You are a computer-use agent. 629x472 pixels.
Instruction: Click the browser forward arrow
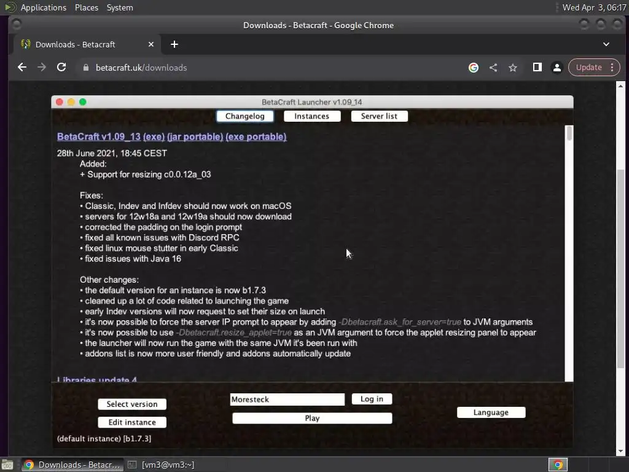click(x=42, y=68)
